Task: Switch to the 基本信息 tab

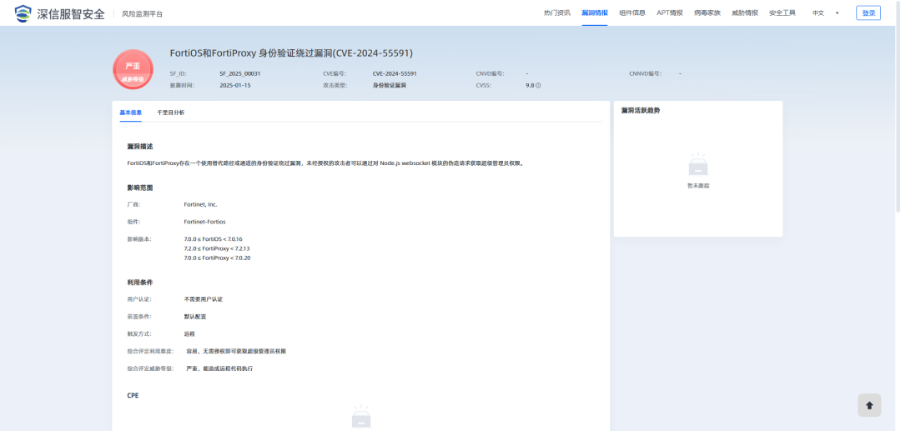Action: pos(130,113)
